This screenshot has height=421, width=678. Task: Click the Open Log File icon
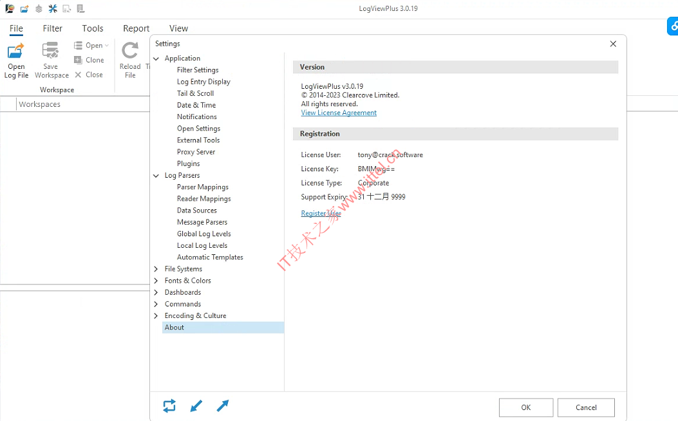coord(15,51)
